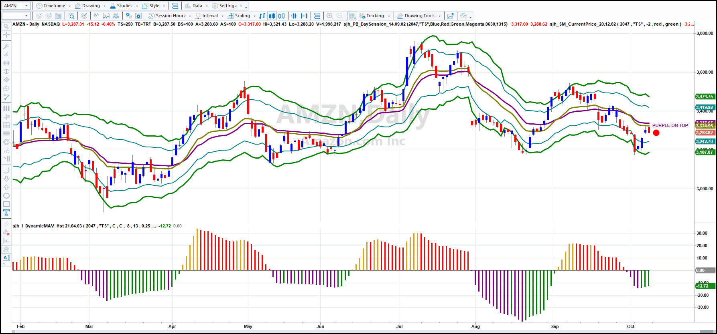This screenshot has height=334, width=717.
Task: Expand the Scaling dropdown
Action: click(254, 16)
